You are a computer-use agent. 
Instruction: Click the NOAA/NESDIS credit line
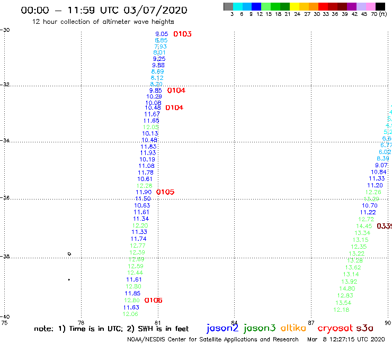coord(213,340)
